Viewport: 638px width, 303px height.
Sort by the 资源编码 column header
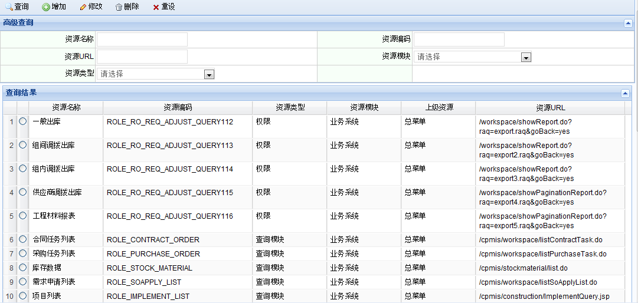(178, 108)
